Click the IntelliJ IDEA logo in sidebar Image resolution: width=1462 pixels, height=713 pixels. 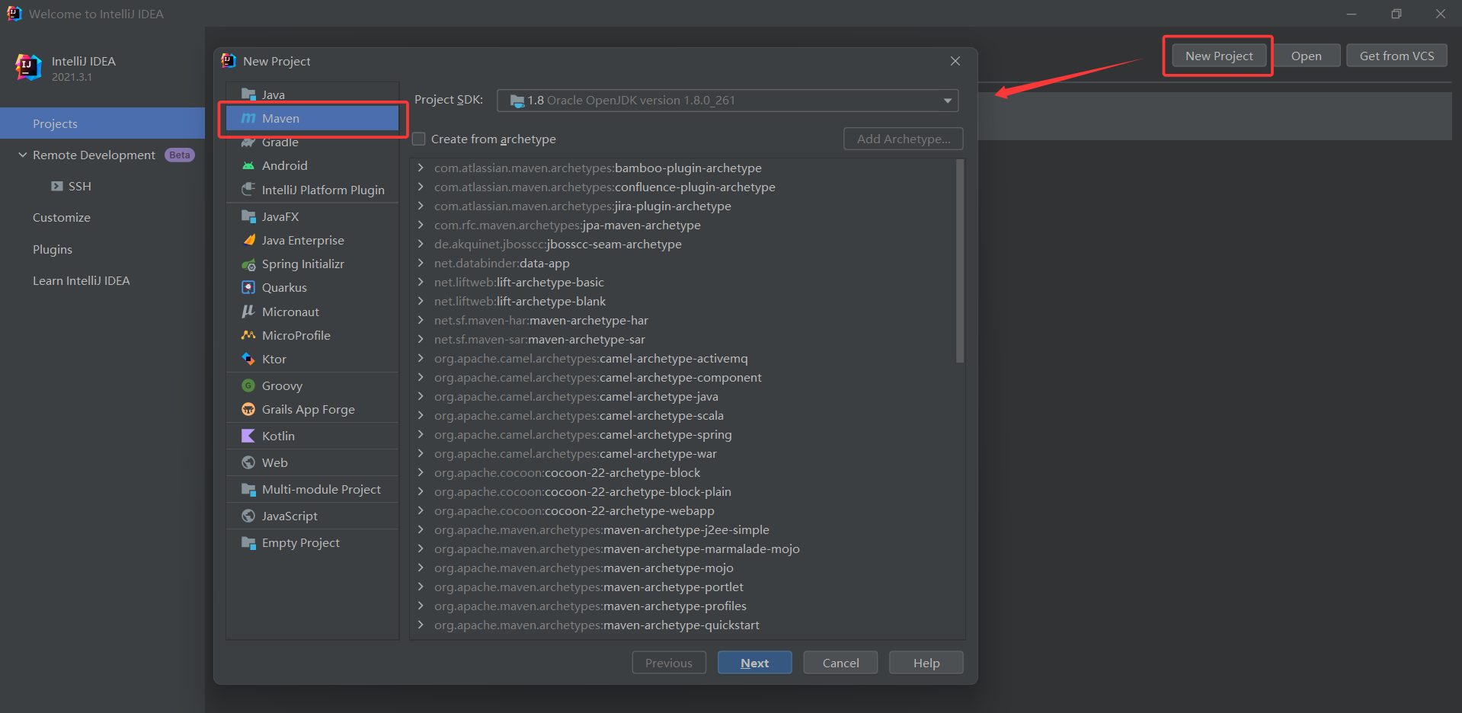click(x=29, y=68)
